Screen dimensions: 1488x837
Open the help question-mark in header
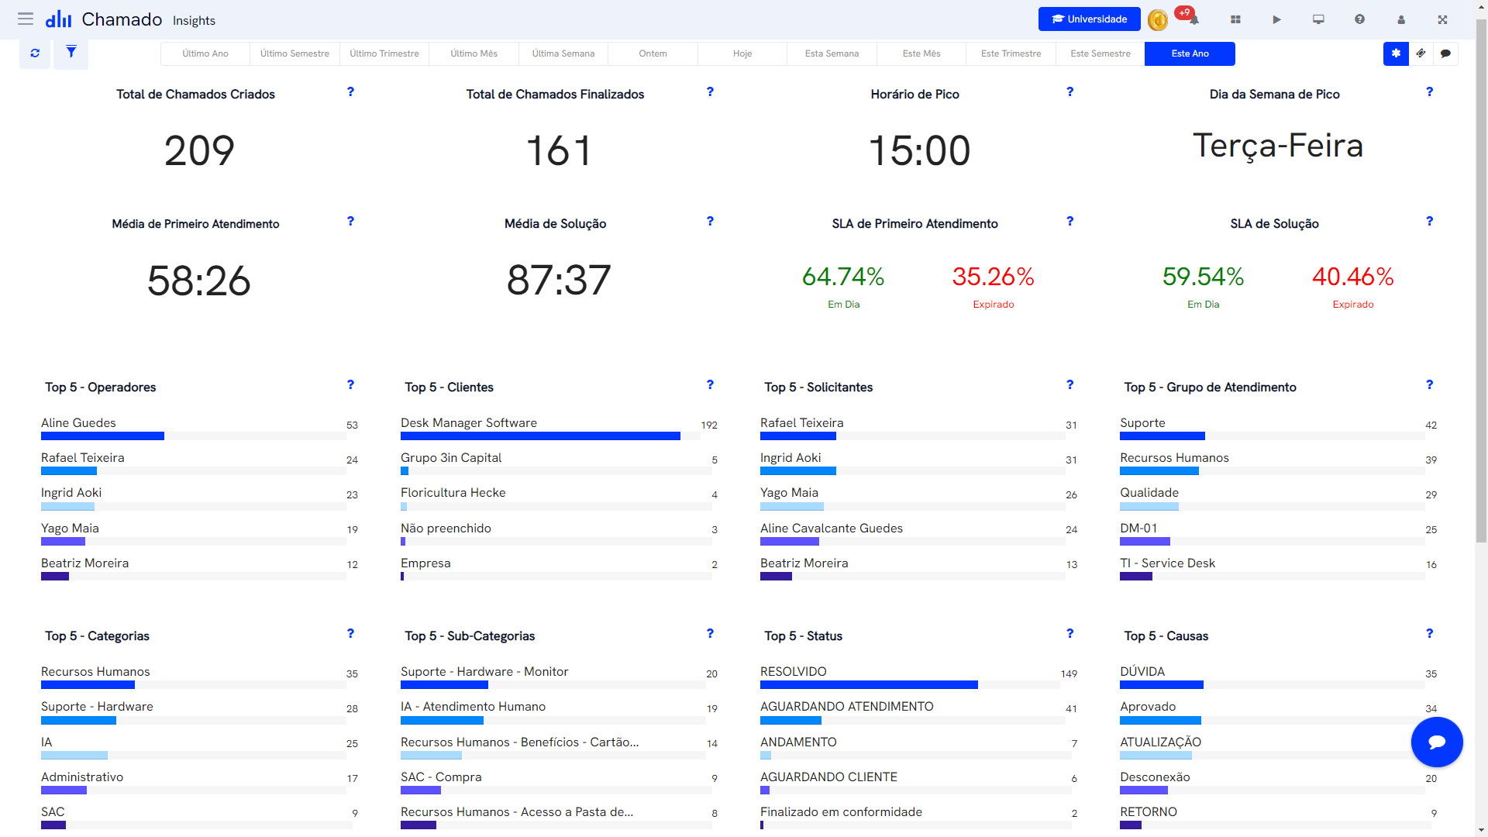pos(1359,19)
